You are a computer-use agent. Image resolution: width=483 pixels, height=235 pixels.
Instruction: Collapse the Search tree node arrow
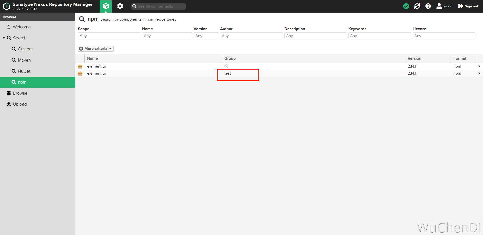click(4, 38)
